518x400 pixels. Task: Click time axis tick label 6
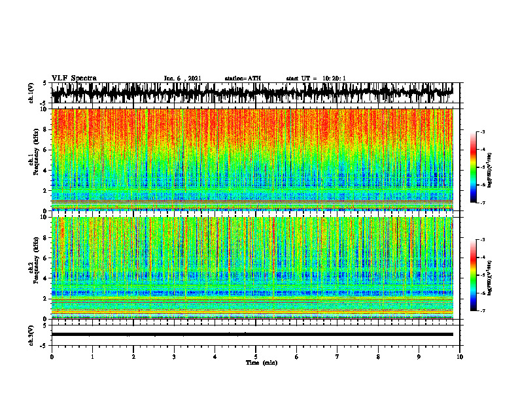(x=297, y=357)
